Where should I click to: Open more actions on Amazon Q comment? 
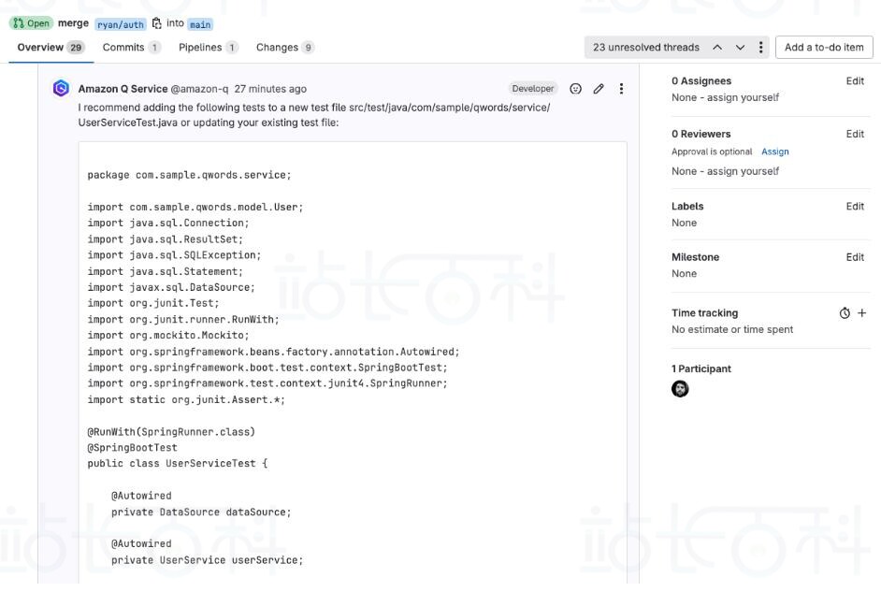click(621, 89)
